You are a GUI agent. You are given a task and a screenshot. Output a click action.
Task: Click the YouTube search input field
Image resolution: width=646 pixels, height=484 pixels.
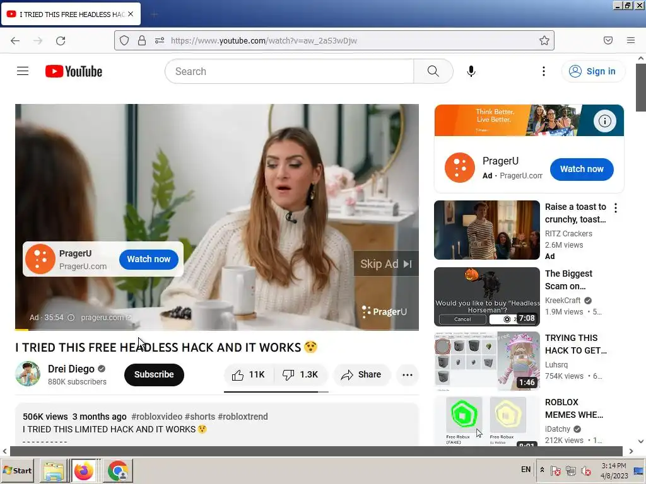pyautogui.click(x=289, y=71)
